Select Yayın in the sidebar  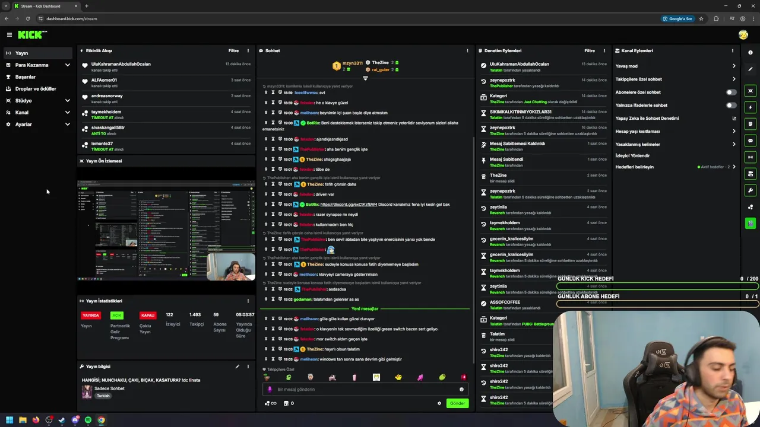[x=38, y=53]
